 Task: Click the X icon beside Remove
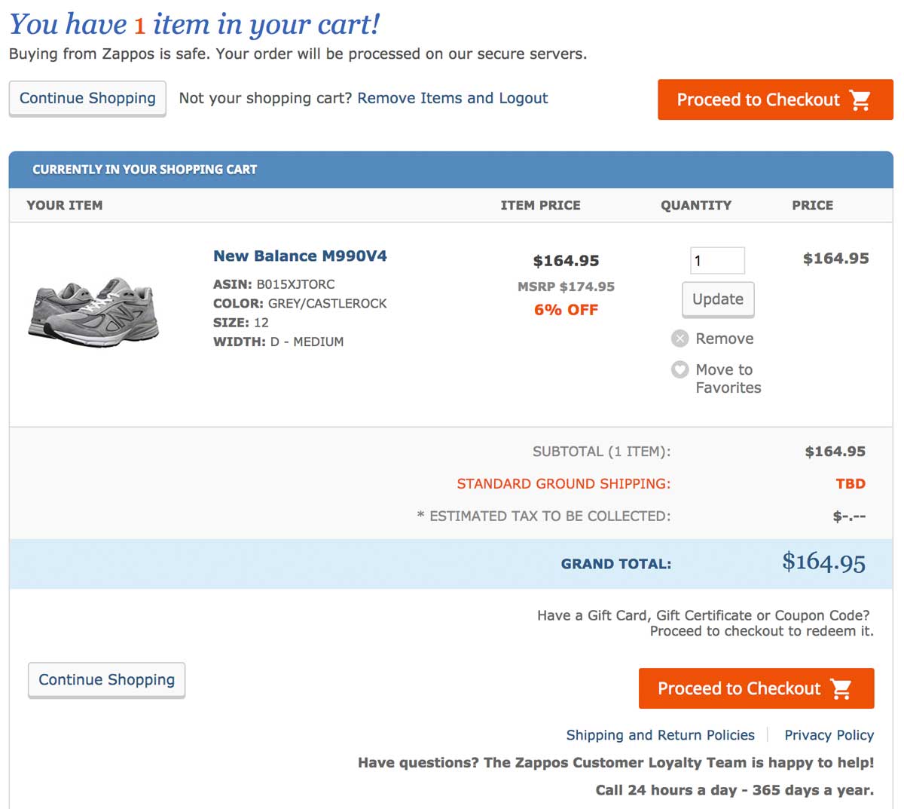click(680, 339)
